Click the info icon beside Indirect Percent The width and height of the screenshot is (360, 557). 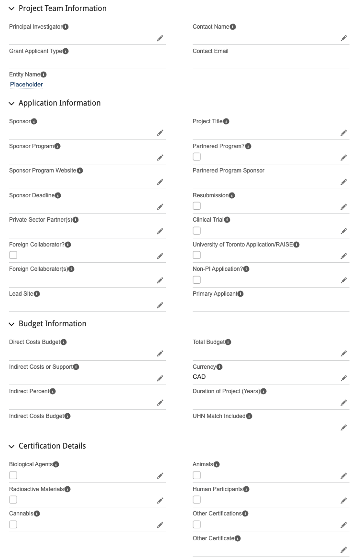(53, 391)
